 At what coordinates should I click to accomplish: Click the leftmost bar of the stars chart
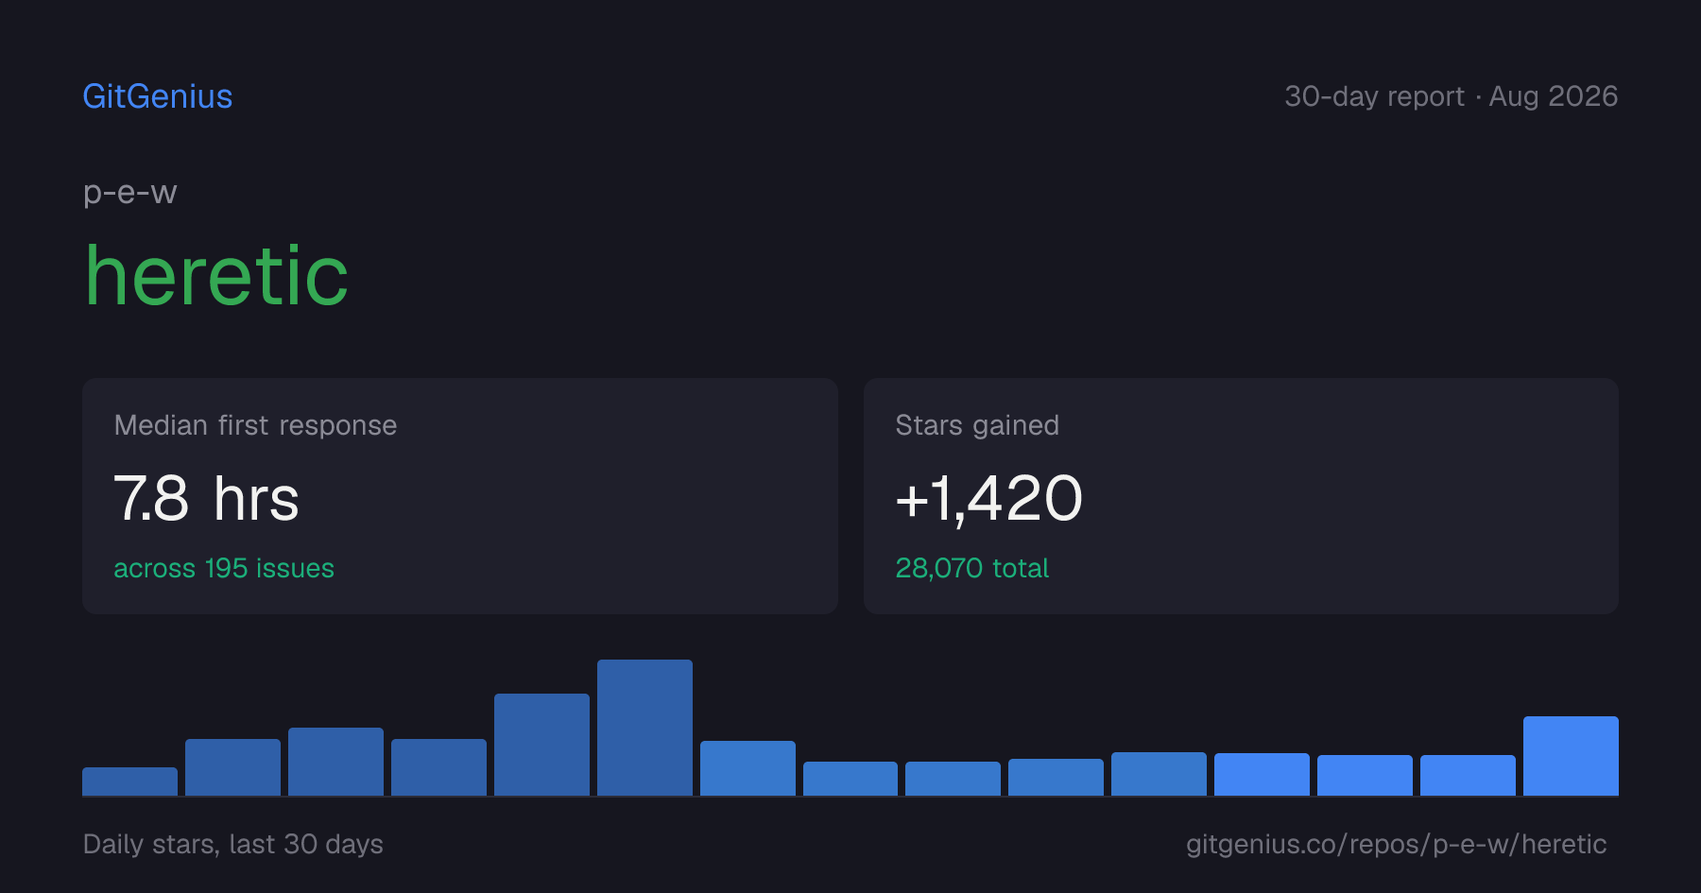[x=129, y=781]
